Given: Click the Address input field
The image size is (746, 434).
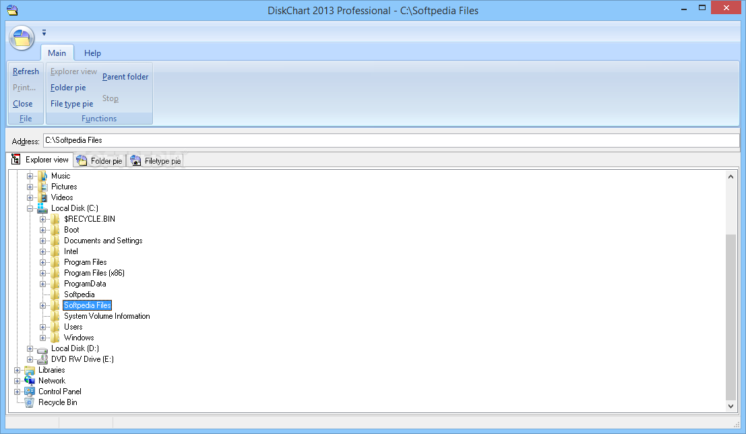Looking at the screenshot, I should point(391,140).
